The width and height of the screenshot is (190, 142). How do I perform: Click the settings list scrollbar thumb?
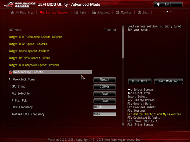pyautogui.click(x=123, y=44)
